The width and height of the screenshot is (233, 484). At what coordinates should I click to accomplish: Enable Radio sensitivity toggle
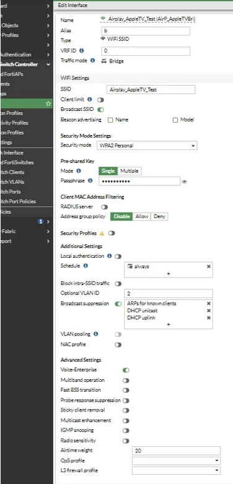pyautogui.click(x=126, y=441)
